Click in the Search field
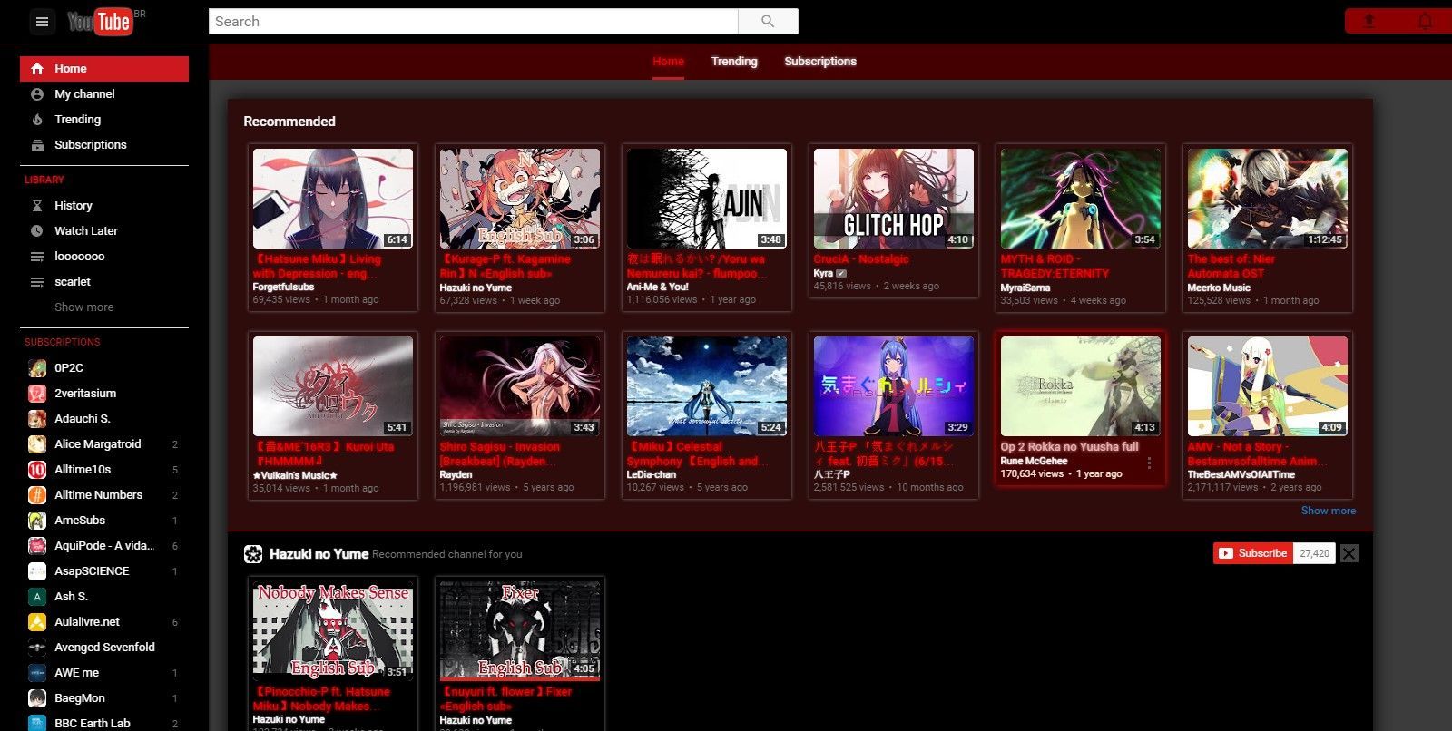Screen dimensions: 1452x731 (473, 21)
